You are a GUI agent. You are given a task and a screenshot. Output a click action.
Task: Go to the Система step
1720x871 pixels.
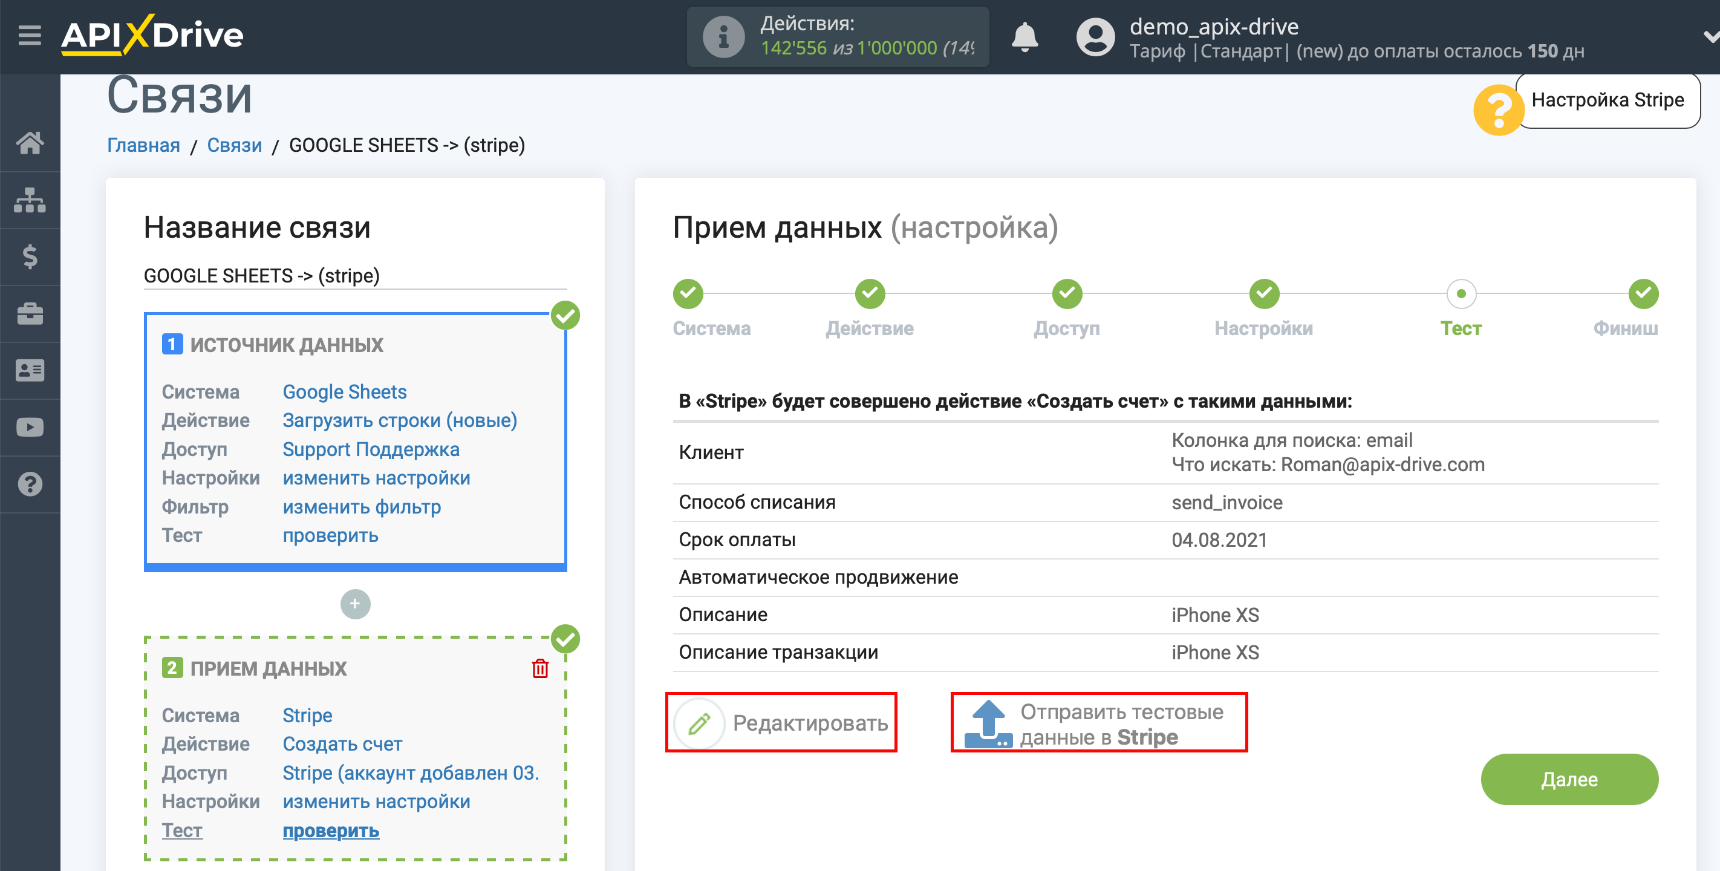click(x=688, y=294)
